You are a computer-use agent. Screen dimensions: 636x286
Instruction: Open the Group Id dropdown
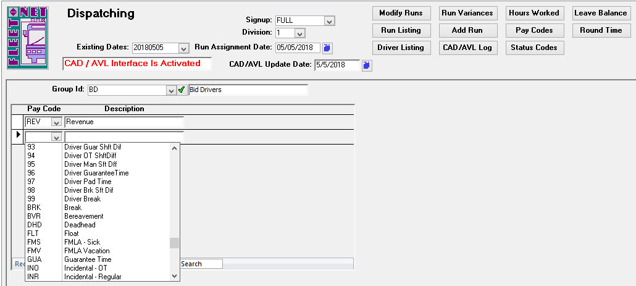point(171,90)
